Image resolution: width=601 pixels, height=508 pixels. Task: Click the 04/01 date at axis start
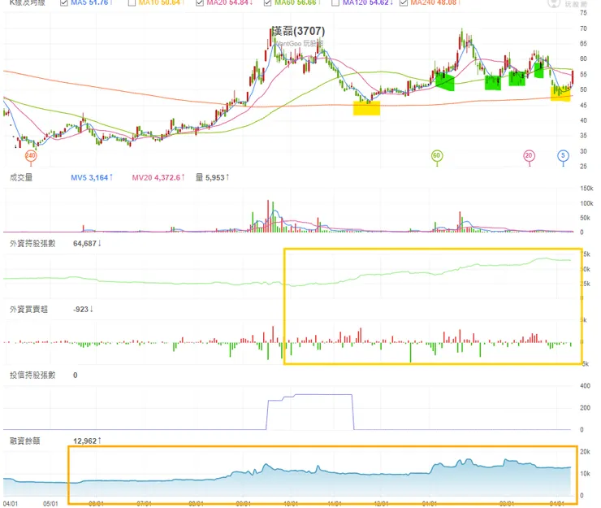11,504
